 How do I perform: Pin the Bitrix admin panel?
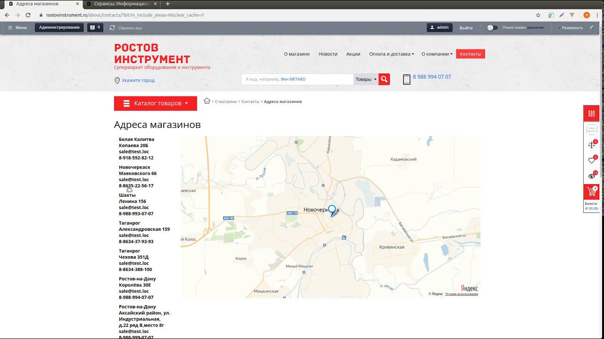click(591, 28)
